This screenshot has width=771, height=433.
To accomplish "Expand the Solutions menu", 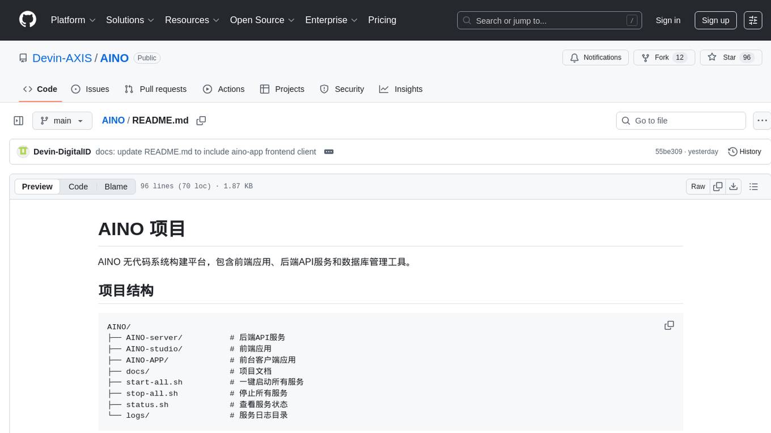I will (x=130, y=20).
